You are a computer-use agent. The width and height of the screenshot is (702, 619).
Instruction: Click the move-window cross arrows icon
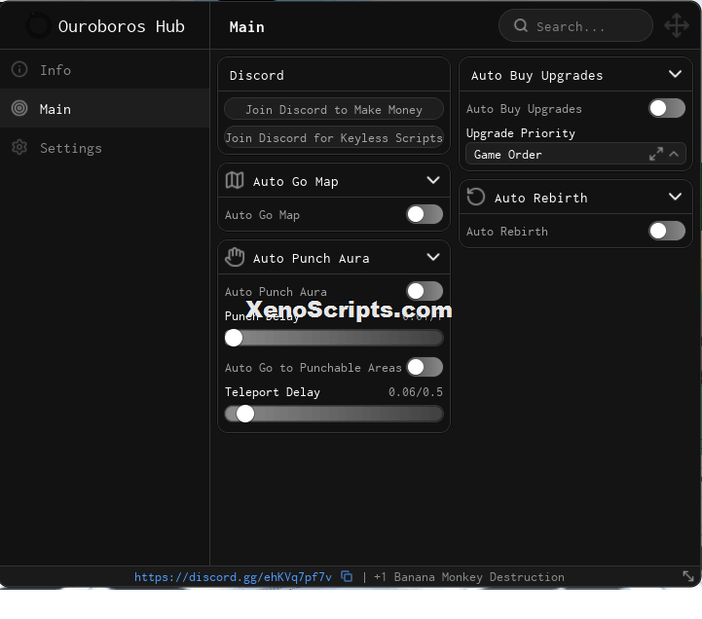pos(676,26)
